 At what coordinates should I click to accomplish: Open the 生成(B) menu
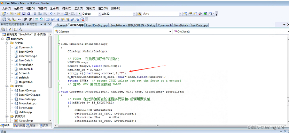(x=55, y=8)
